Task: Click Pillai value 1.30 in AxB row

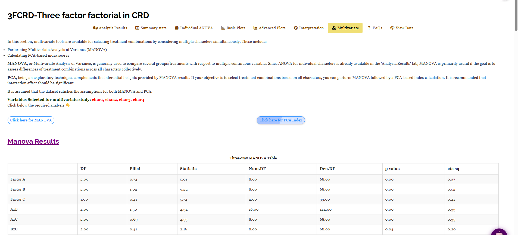Action: click(133, 210)
